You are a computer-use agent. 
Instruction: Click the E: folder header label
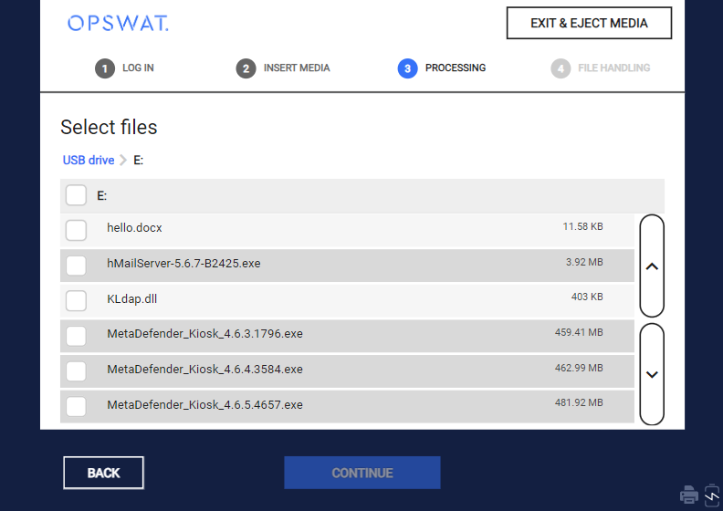point(102,195)
